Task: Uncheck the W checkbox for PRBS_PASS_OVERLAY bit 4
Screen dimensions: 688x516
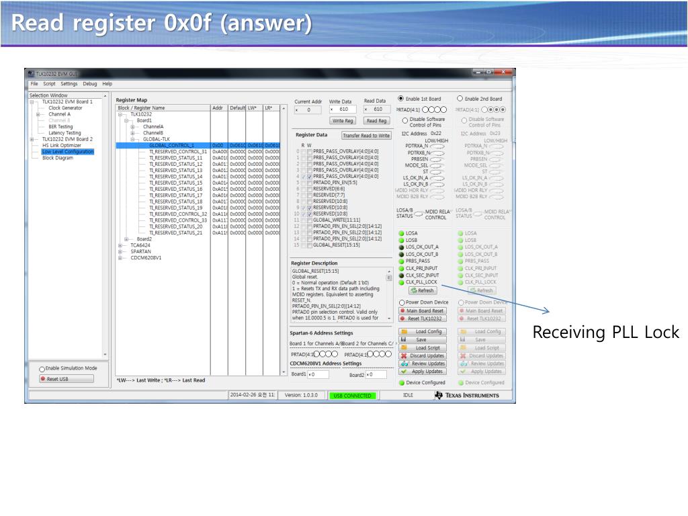Action: pyautogui.click(x=309, y=175)
